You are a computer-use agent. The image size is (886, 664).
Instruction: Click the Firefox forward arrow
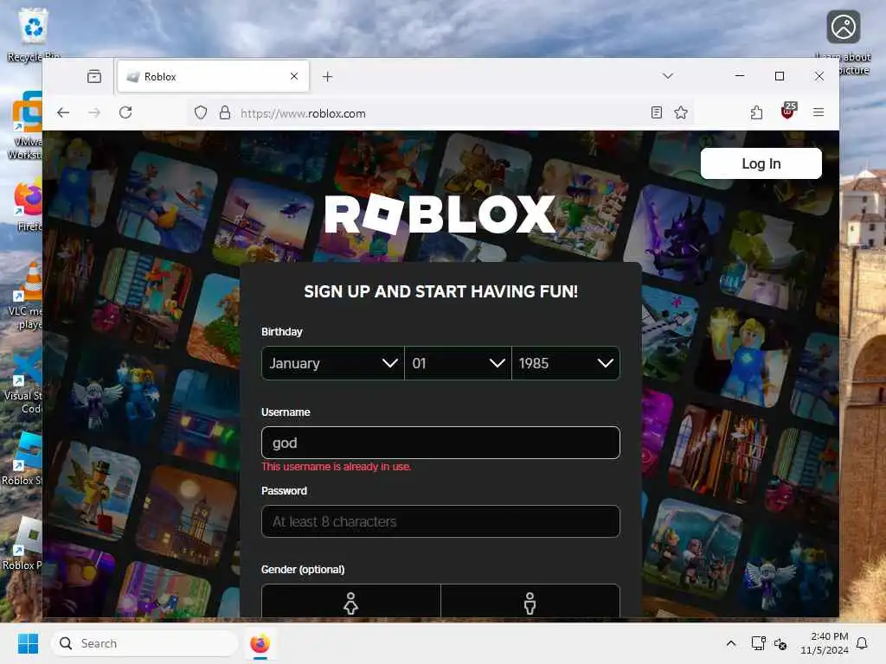point(94,112)
